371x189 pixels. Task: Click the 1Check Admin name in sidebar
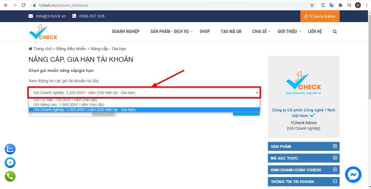tap(304, 123)
